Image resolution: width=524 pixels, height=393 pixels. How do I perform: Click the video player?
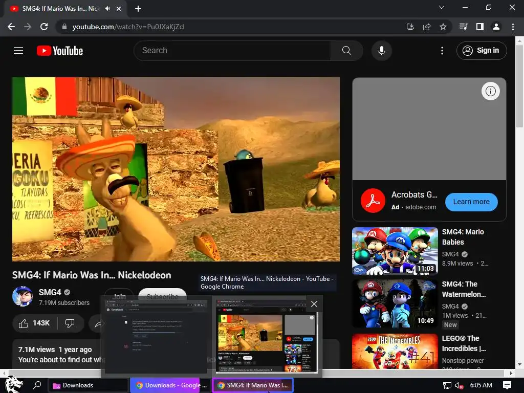pyautogui.click(x=176, y=169)
